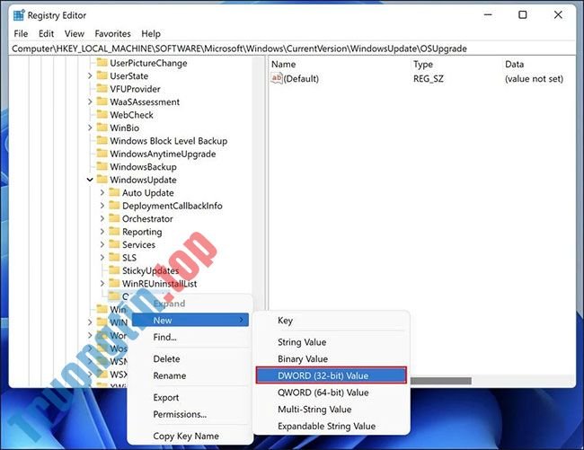
Task: Click the WaaSAssessment folder icon
Action: [102, 101]
